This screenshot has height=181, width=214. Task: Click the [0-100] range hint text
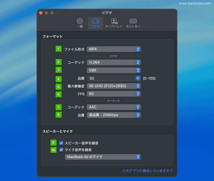[149, 78]
